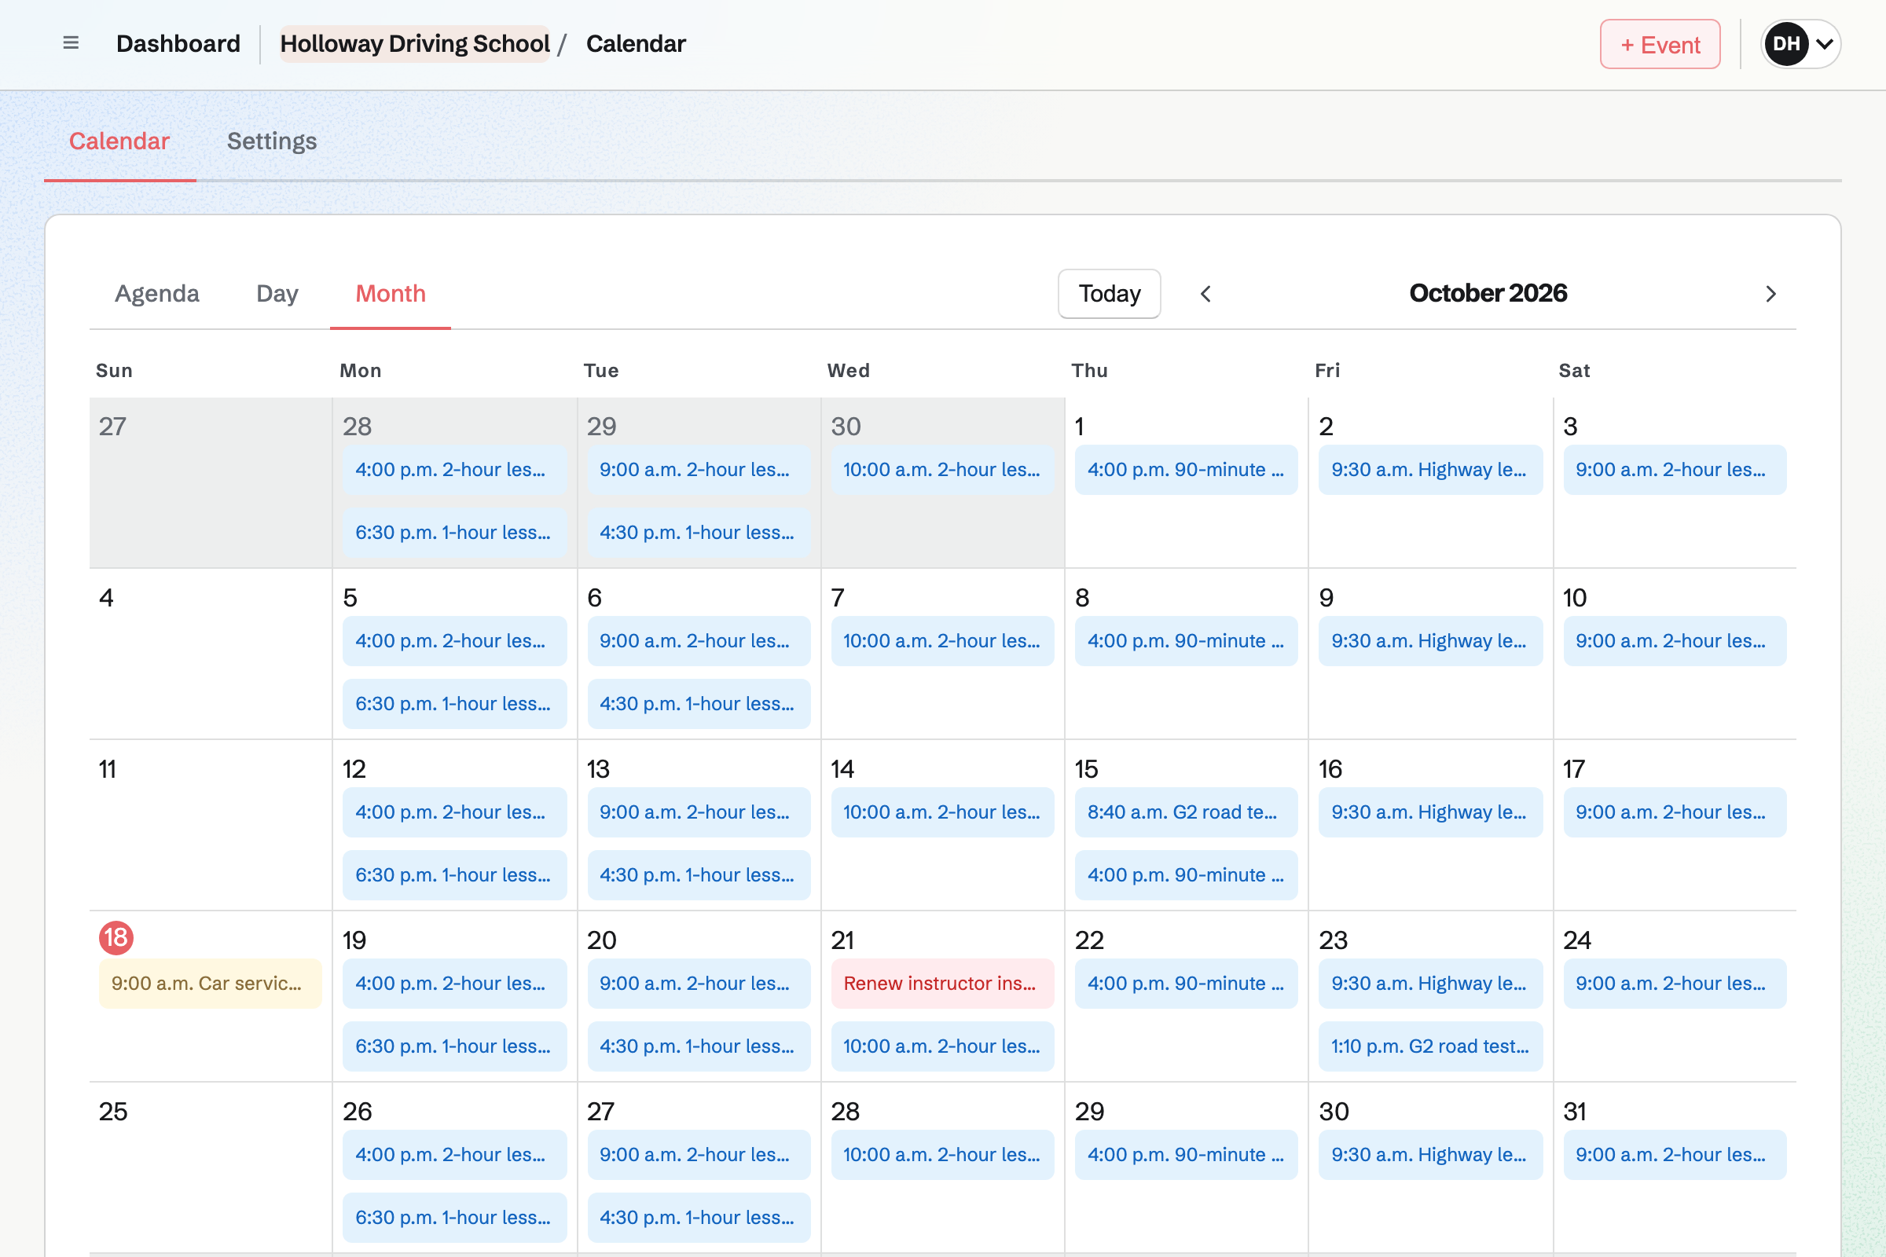Open 4:30 p.m. 1-hour lesson on September 29
The height and width of the screenshot is (1257, 1886).
pos(699,533)
